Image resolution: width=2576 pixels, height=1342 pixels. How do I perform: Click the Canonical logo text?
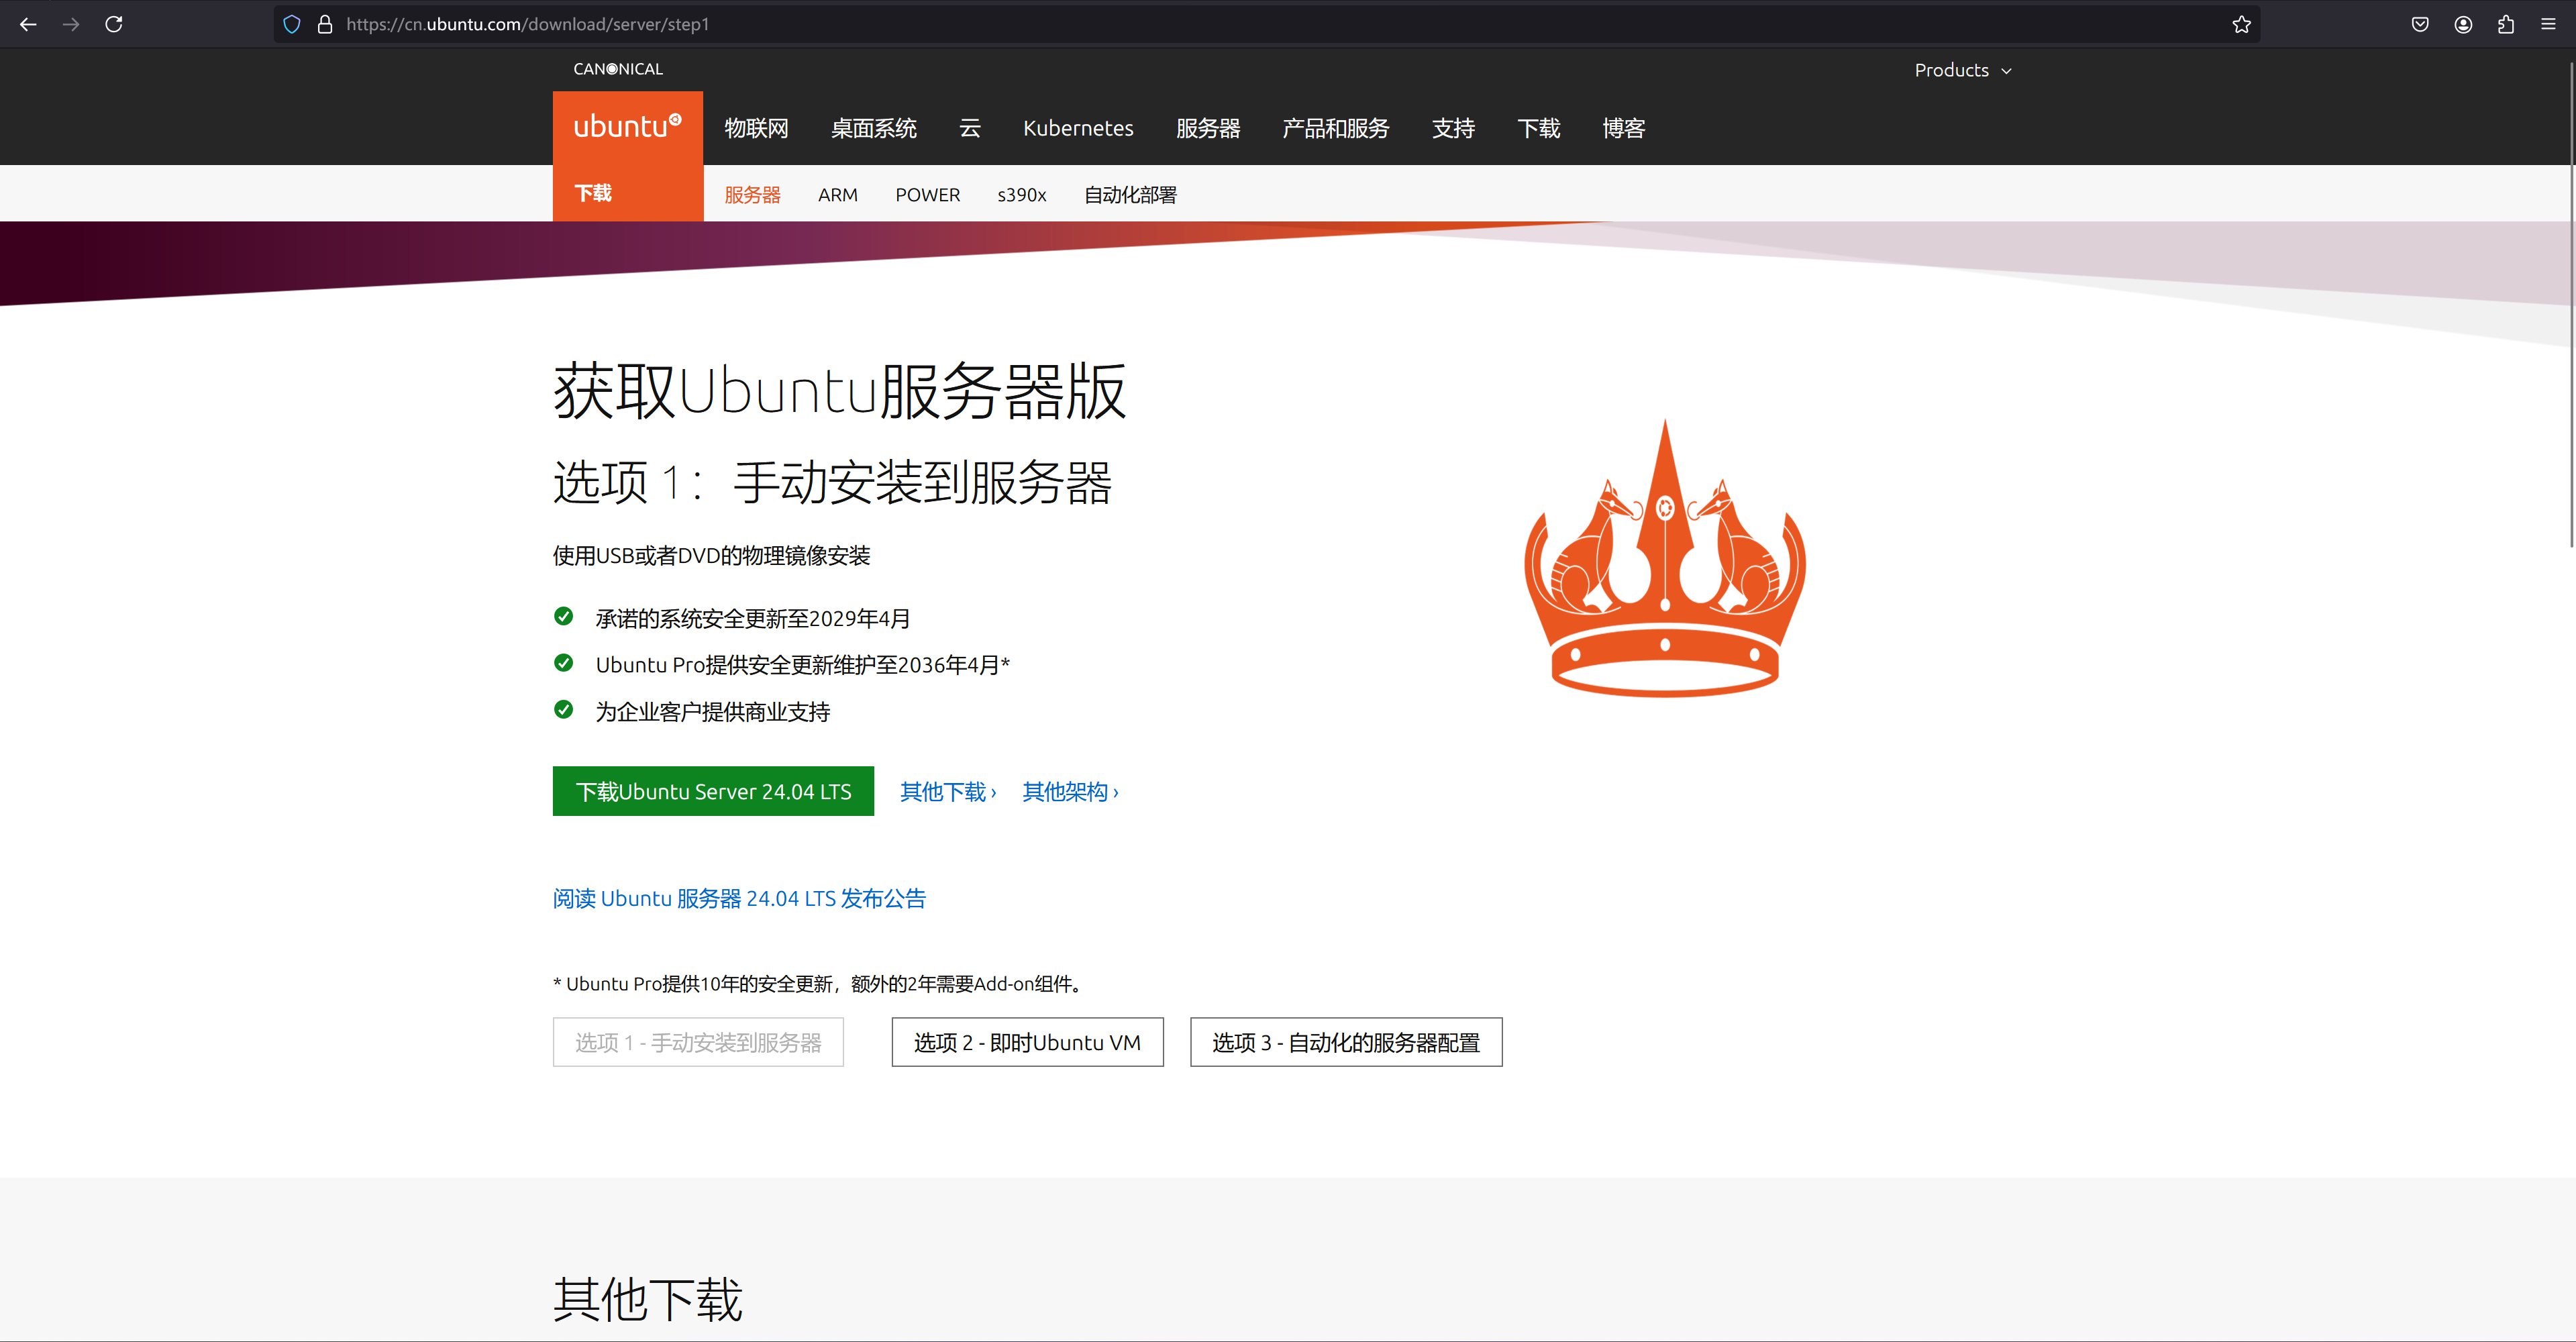(x=618, y=69)
